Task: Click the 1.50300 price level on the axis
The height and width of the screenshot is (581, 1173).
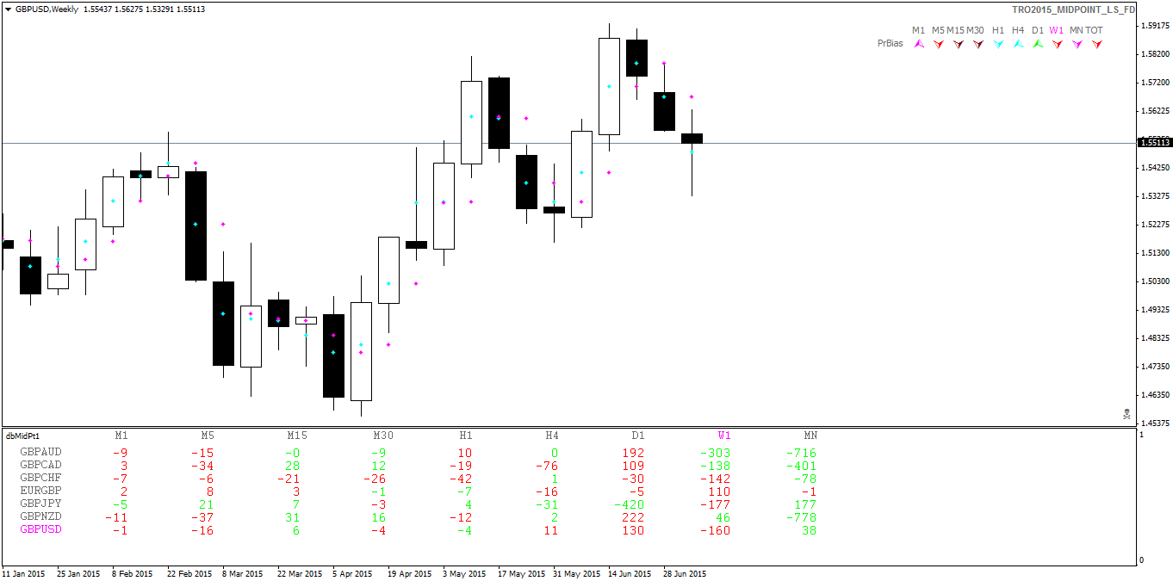Action: coord(1154,281)
